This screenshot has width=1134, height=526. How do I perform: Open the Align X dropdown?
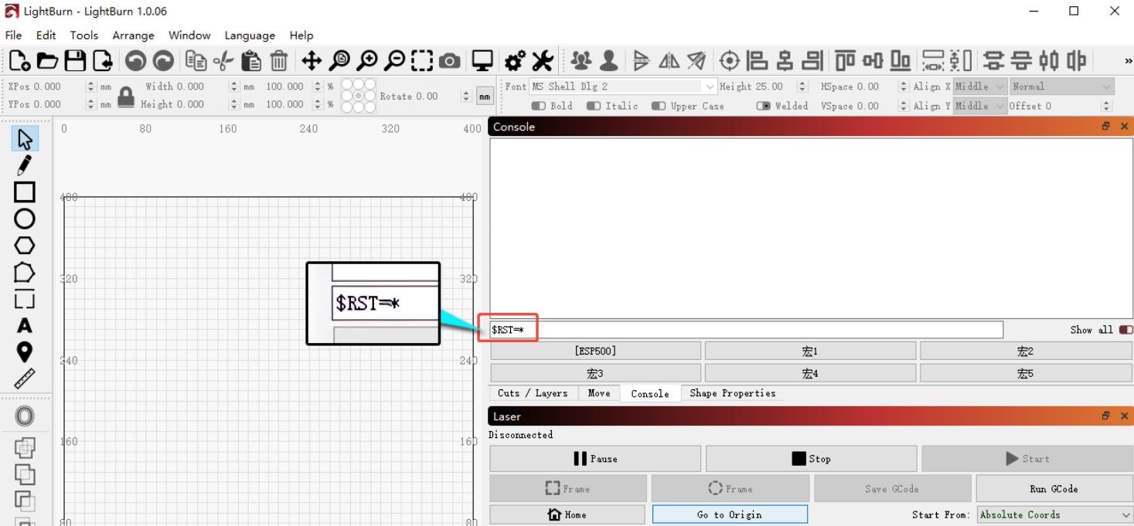point(979,87)
